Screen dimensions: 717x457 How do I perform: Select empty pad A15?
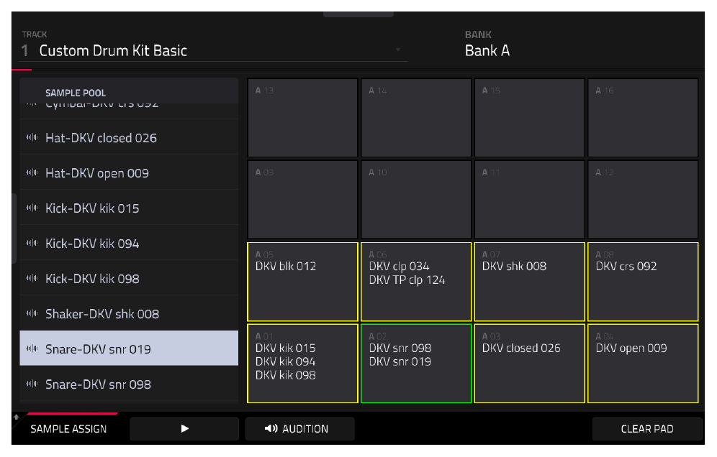tap(530, 118)
